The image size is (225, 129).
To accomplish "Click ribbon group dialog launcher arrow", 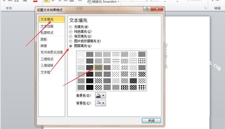I will (205, 8).
